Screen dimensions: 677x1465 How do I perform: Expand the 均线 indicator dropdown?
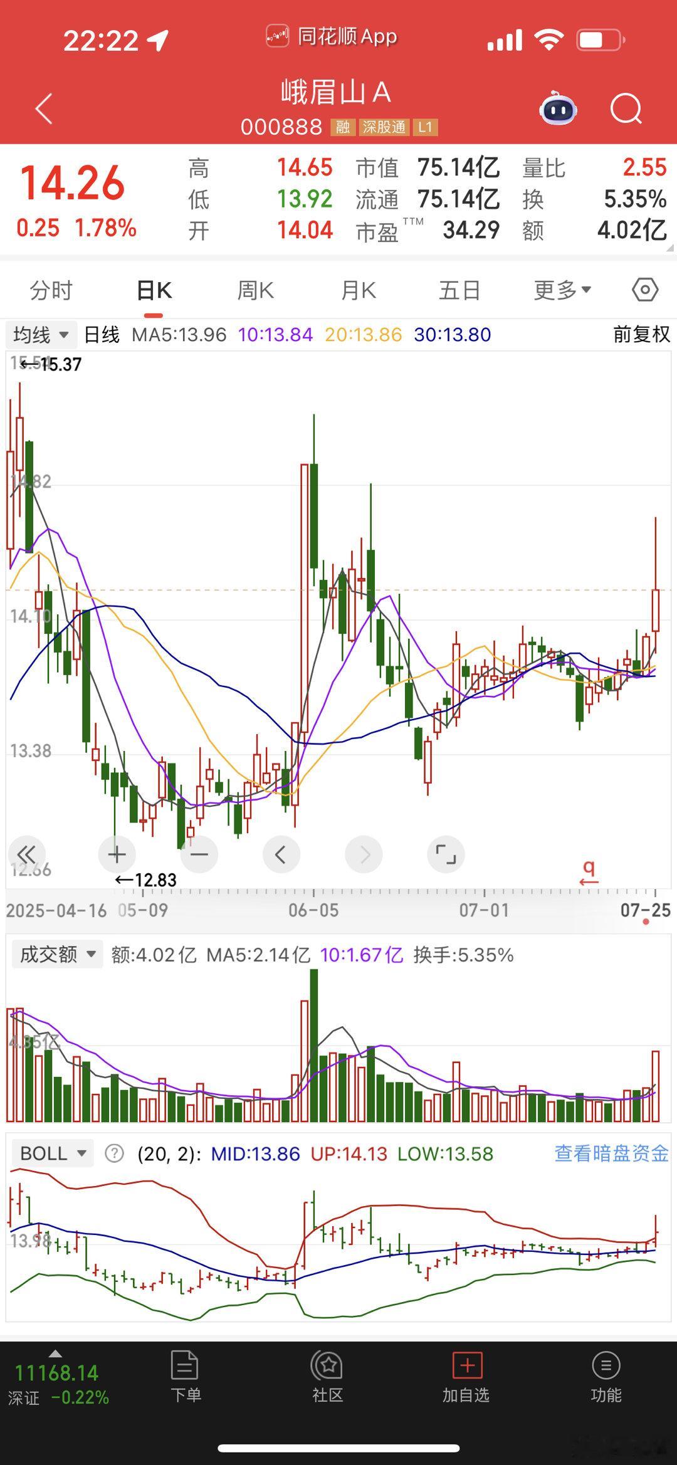[x=41, y=335]
